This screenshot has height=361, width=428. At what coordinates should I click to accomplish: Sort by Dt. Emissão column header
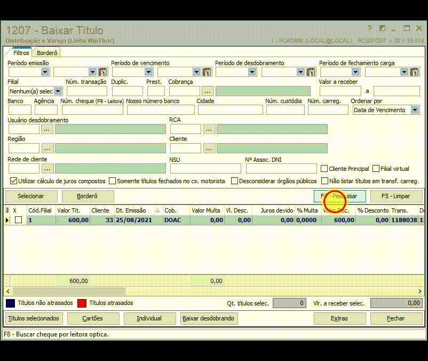138,210
